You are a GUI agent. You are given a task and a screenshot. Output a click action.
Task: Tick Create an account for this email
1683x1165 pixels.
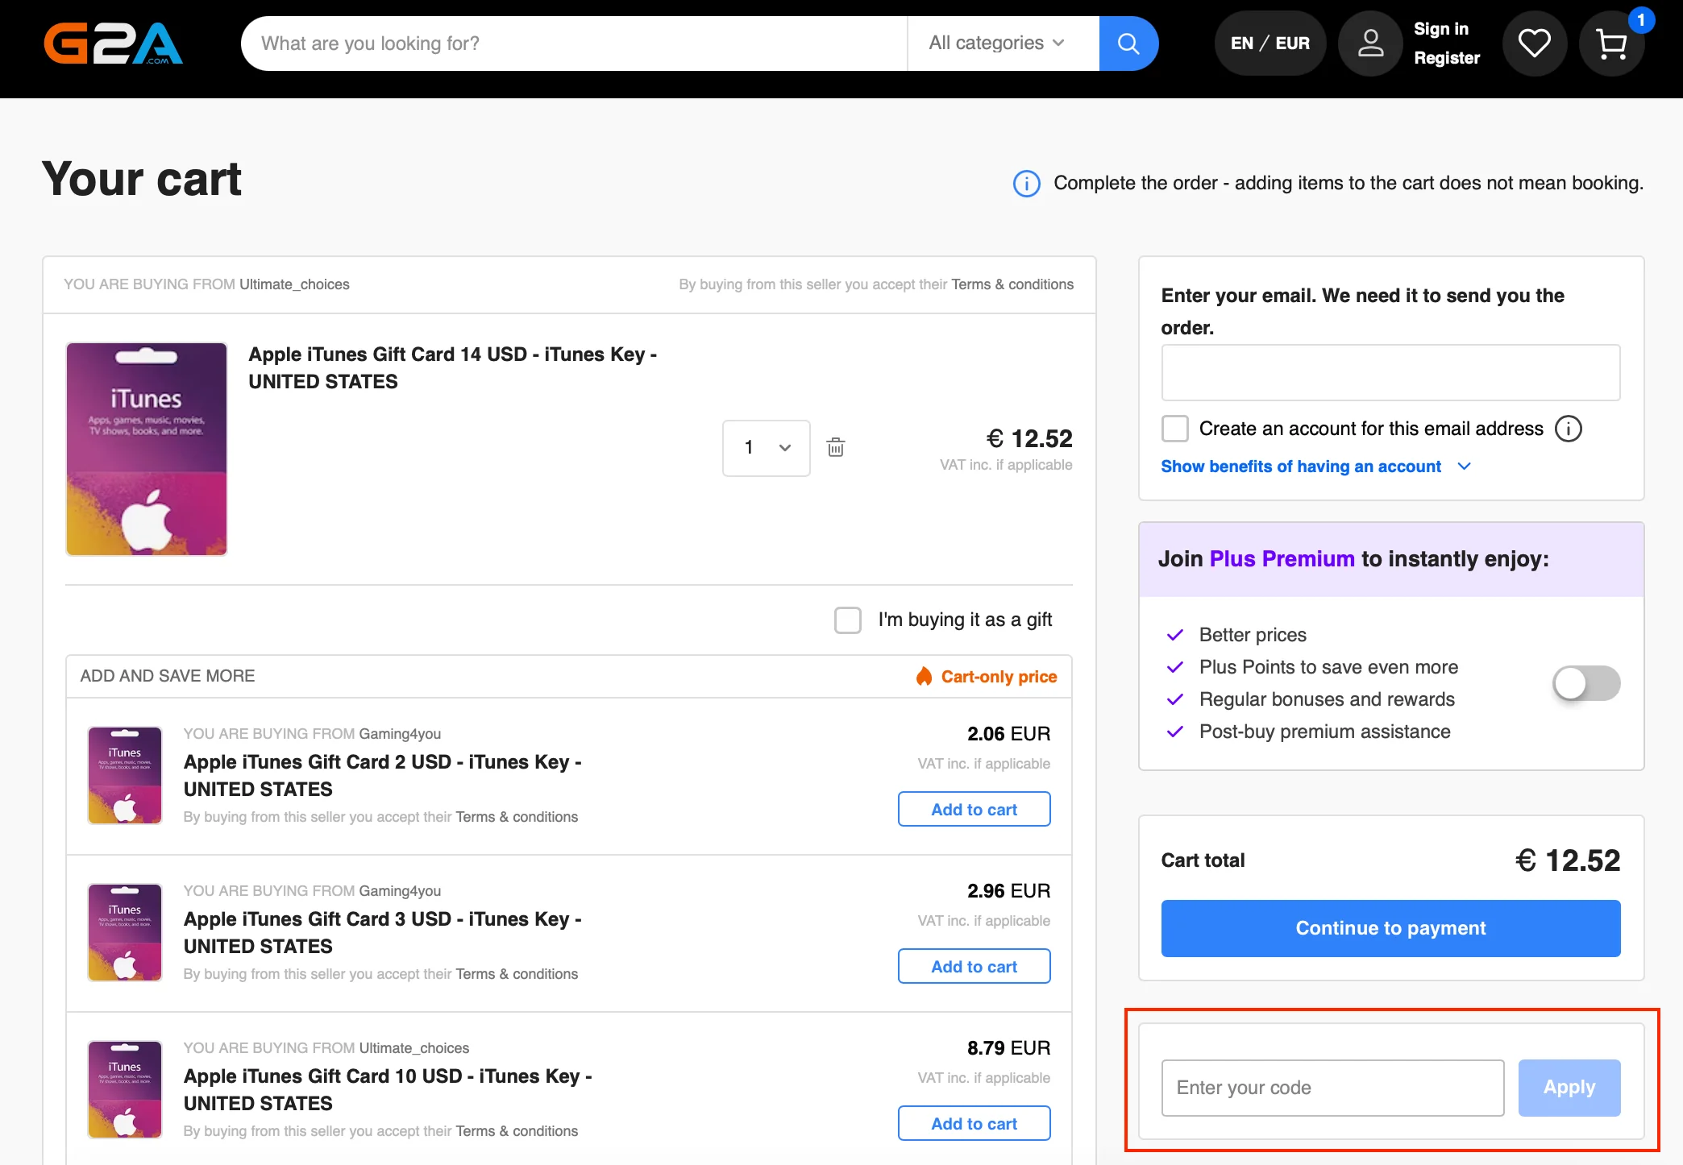[x=1174, y=429]
